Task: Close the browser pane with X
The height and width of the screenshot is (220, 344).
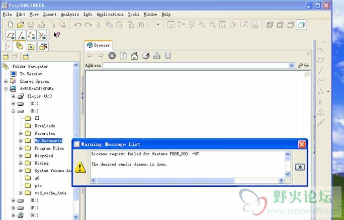Action: pyautogui.click(x=308, y=54)
